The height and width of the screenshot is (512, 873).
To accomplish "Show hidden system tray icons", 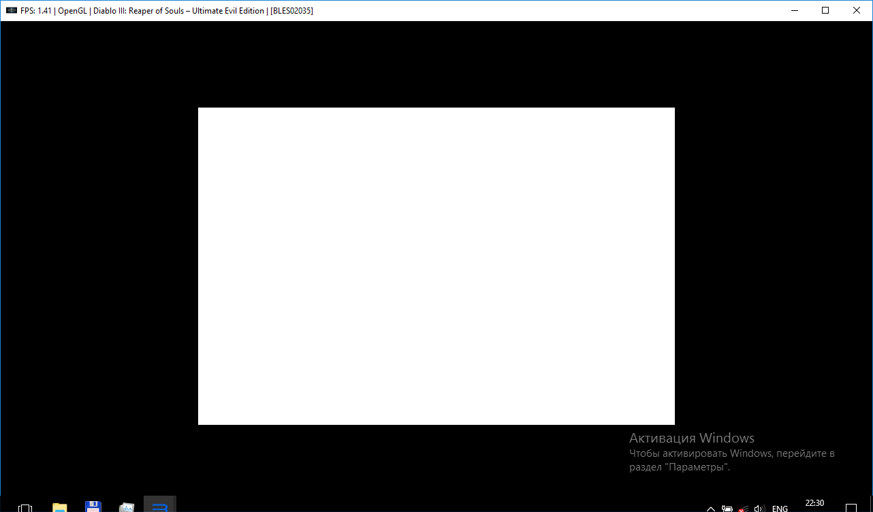I will pyautogui.click(x=711, y=508).
